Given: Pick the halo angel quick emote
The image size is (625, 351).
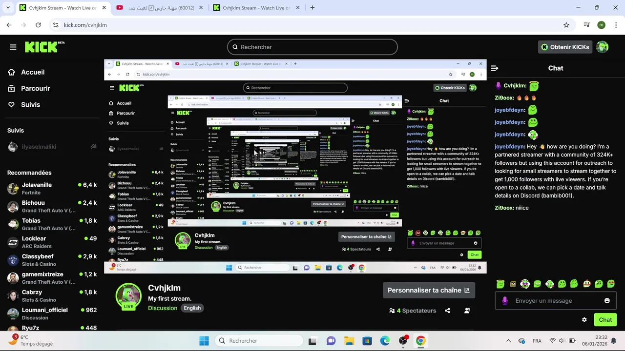Looking at the screenshot, I should [500, 284].
